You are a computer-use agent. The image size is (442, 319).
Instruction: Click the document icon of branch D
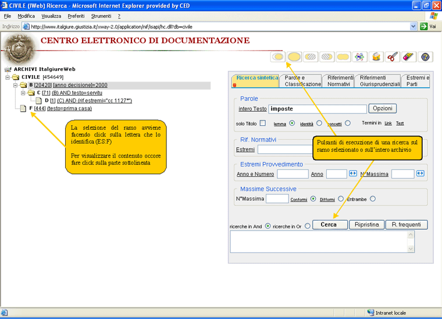click(x=38, y=100)
